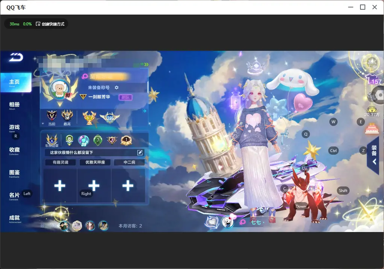
Task: Click the silver-haired visitor avatar
Action: pyautogui.click(x=77, y=225)
